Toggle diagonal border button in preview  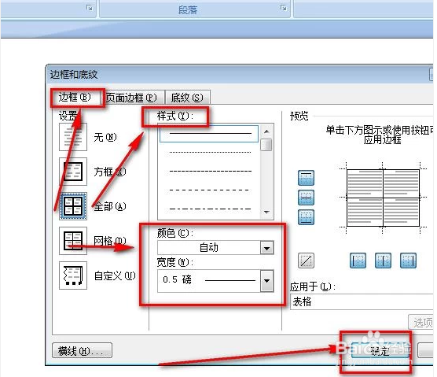pos(306,261)
